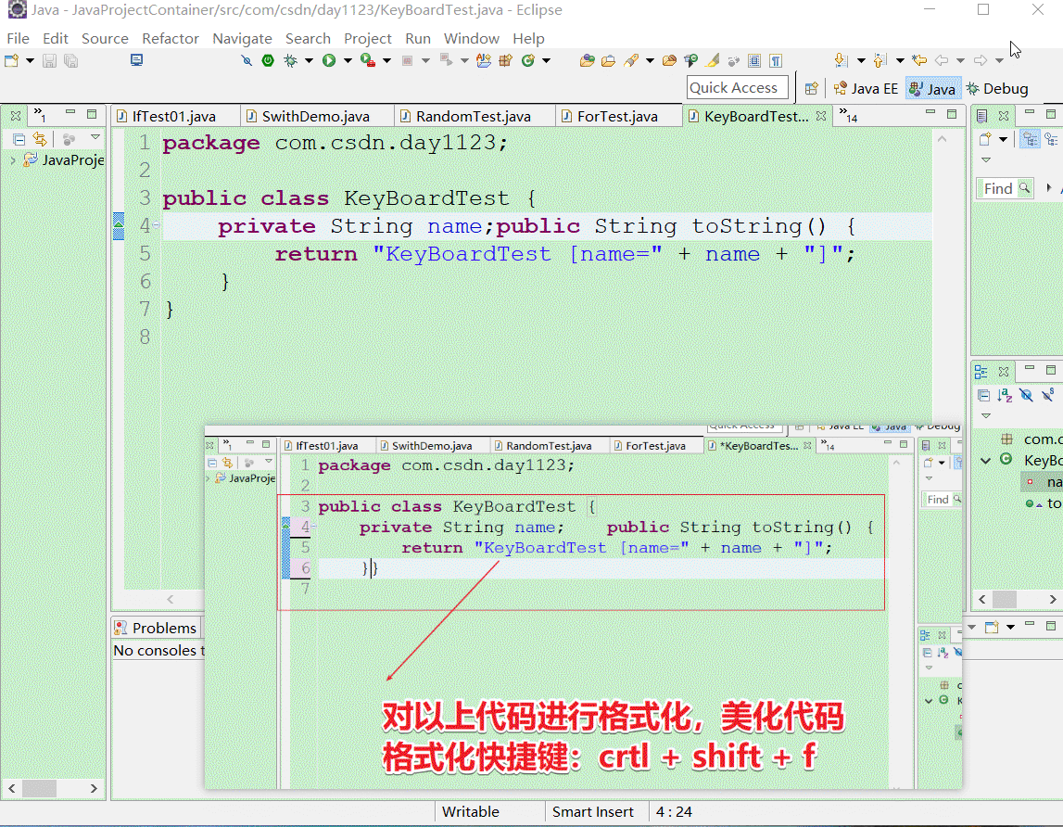The height and width of the screenshot is (827, 1063).
Task: Click the Find field in Task List
Action: (1005, 188)
